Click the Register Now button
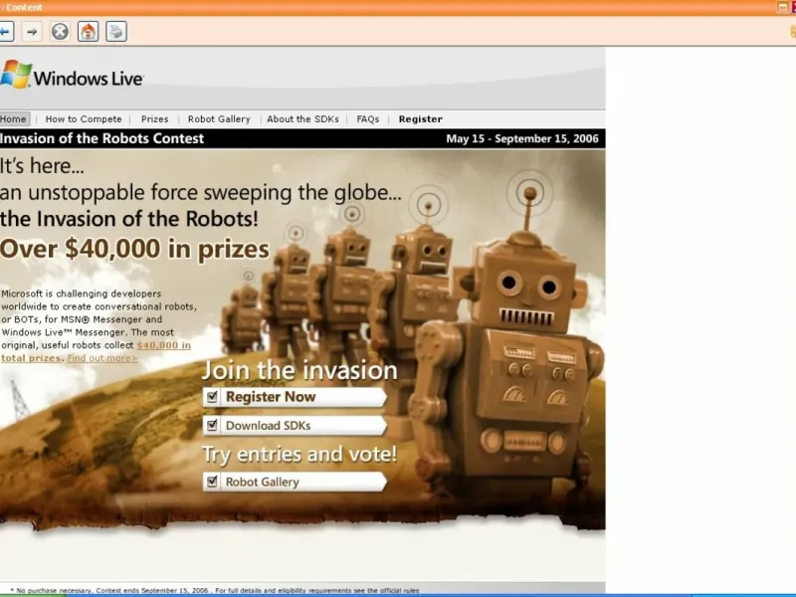 point(295,397)
